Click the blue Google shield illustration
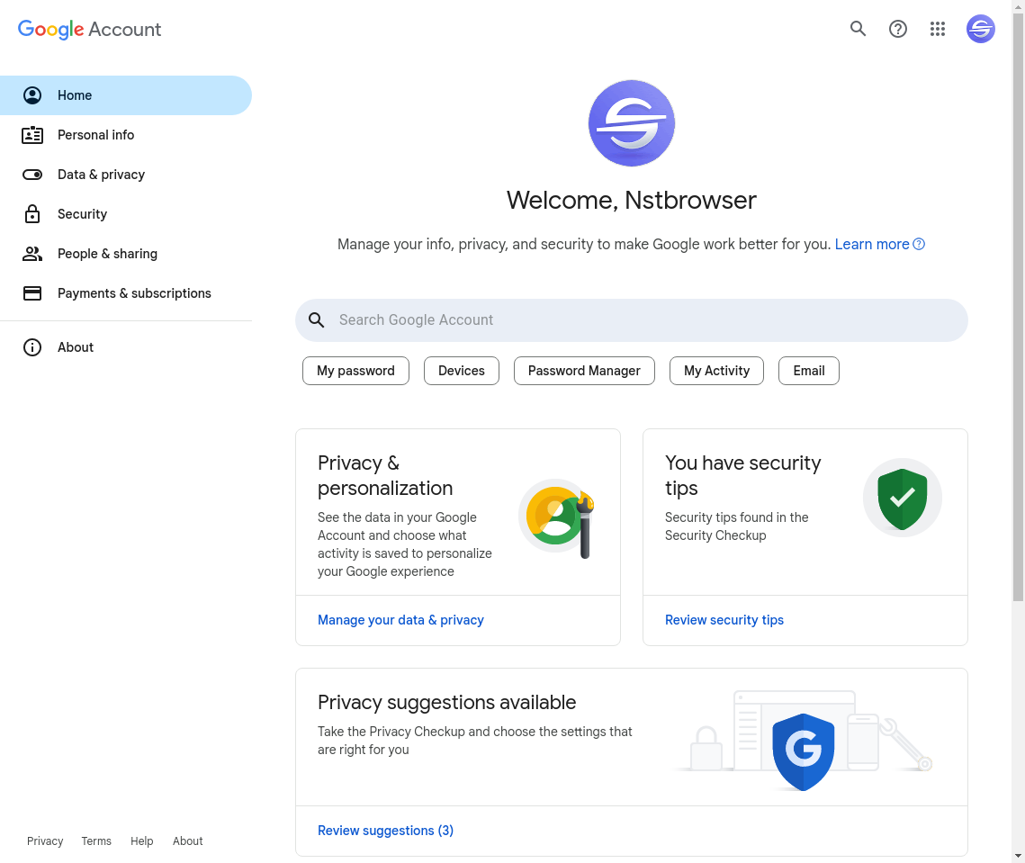The width and height of the screenshot is (1025, 863). [804, 751]
